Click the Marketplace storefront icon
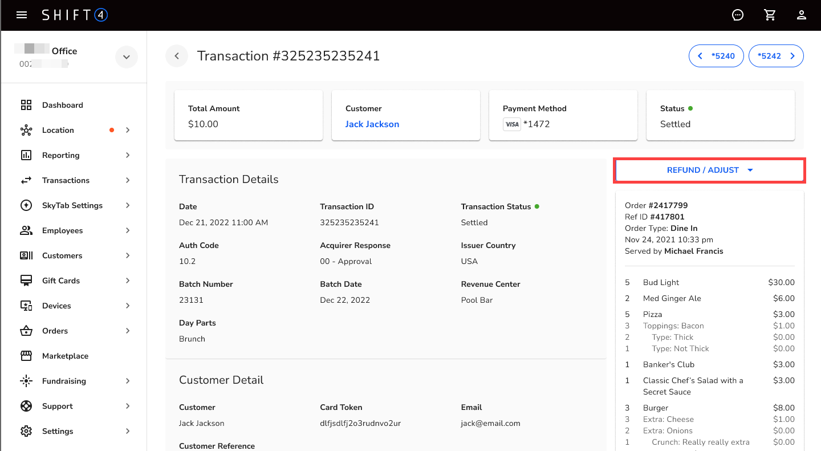The image size is (821, 451). click(26, 356)
